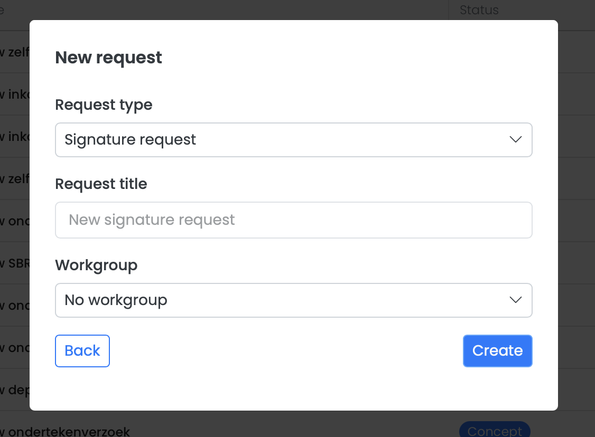The image size is (595, 437).
Task: Open the Request type dropdown
Action: tap(293, 140)
